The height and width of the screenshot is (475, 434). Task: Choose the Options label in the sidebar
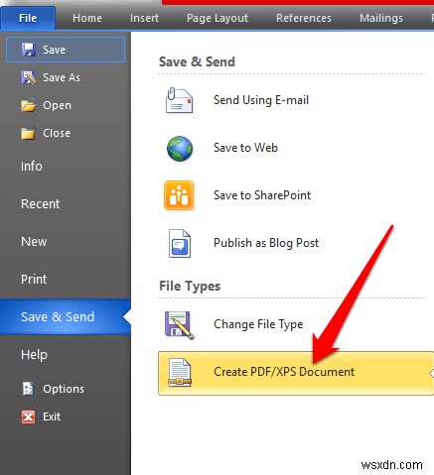(x=64, y=389)
